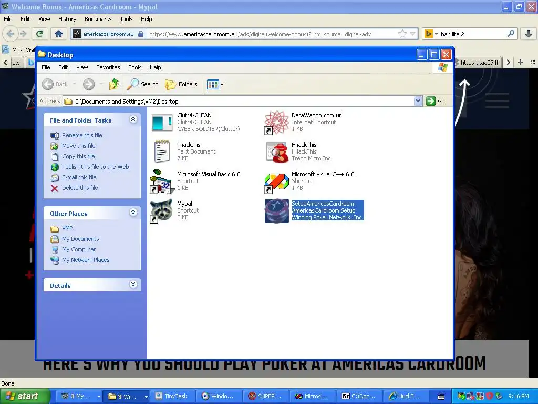
Task: Open Tools menu in the Desktop window
Action: click(x=135, y=67)
